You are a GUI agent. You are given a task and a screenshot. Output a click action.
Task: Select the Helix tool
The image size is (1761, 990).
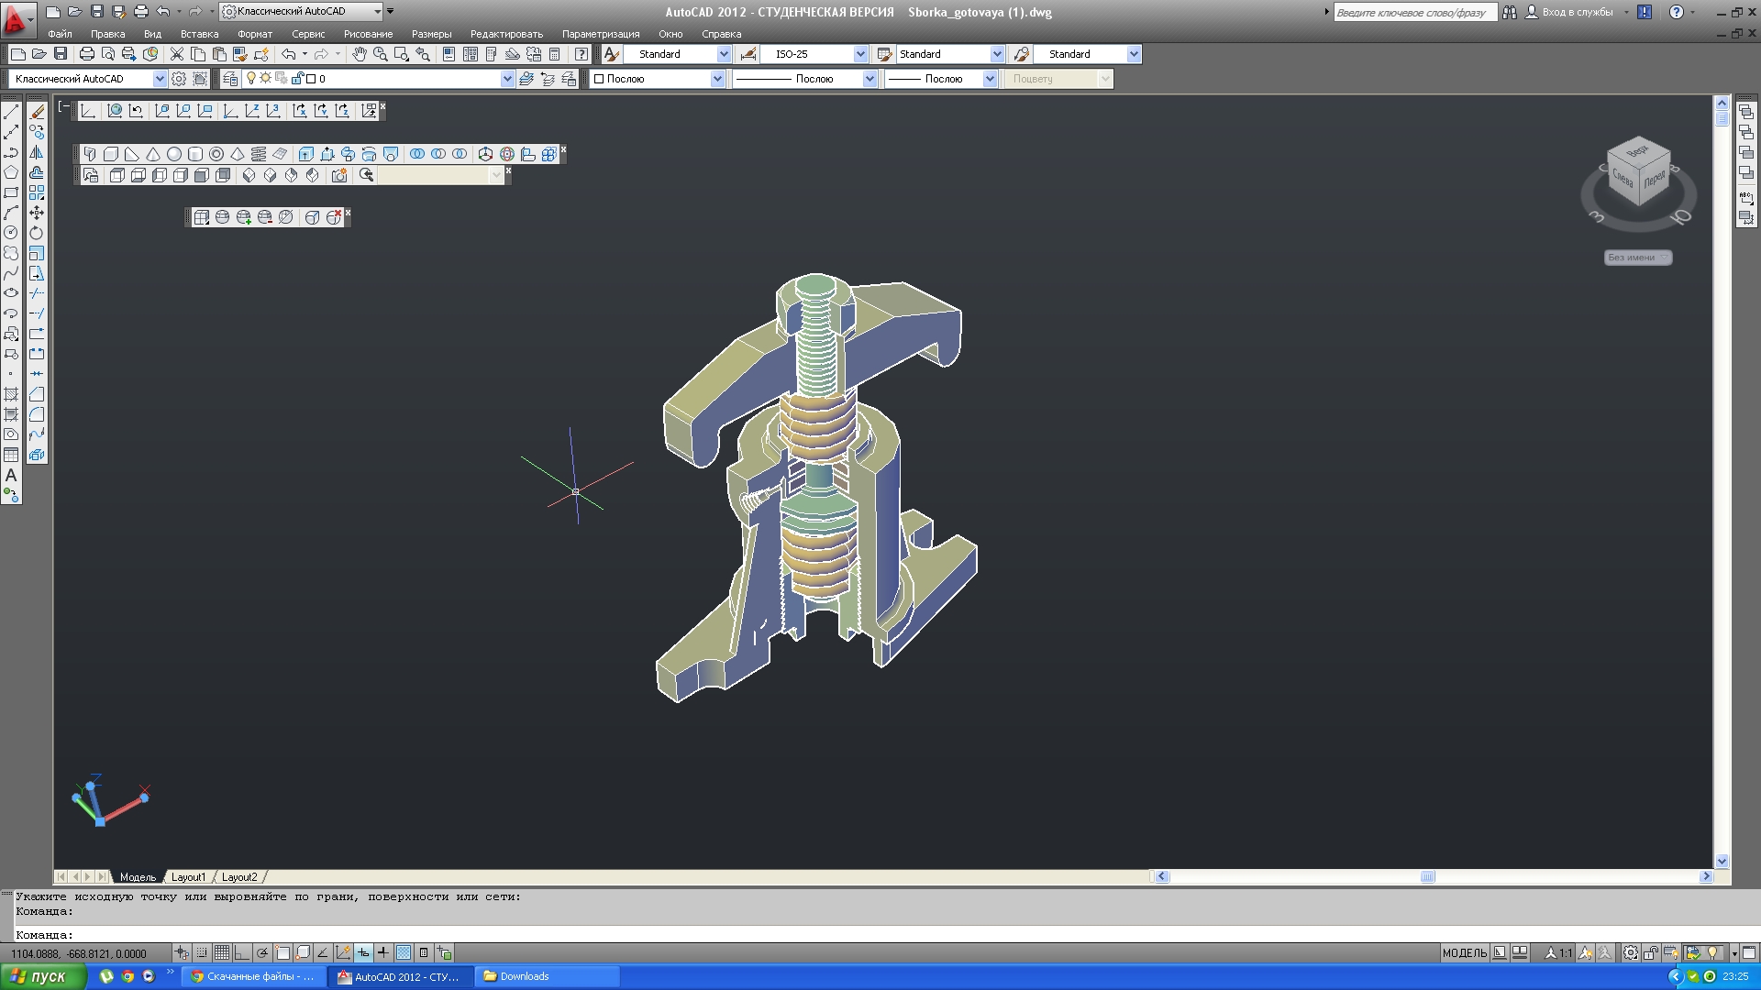tap(259, 154)
